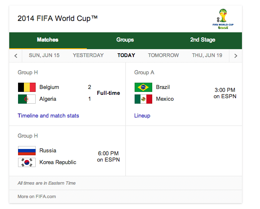
Task: Open the 2nd Stage tab
Action: tap(203, 40)
